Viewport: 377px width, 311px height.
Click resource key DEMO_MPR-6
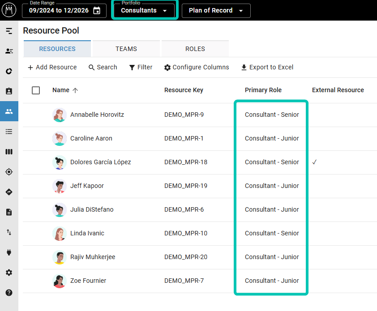(x=184, y=209)
